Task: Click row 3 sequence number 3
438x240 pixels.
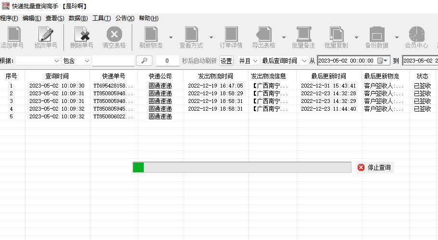Action: coord(11,101)
